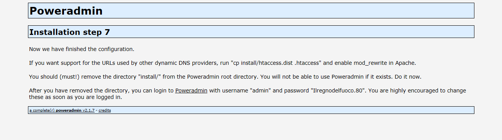Click the "Installation step 7" heading
Screen dimensions: 502x140
click(x=69, y=32)
